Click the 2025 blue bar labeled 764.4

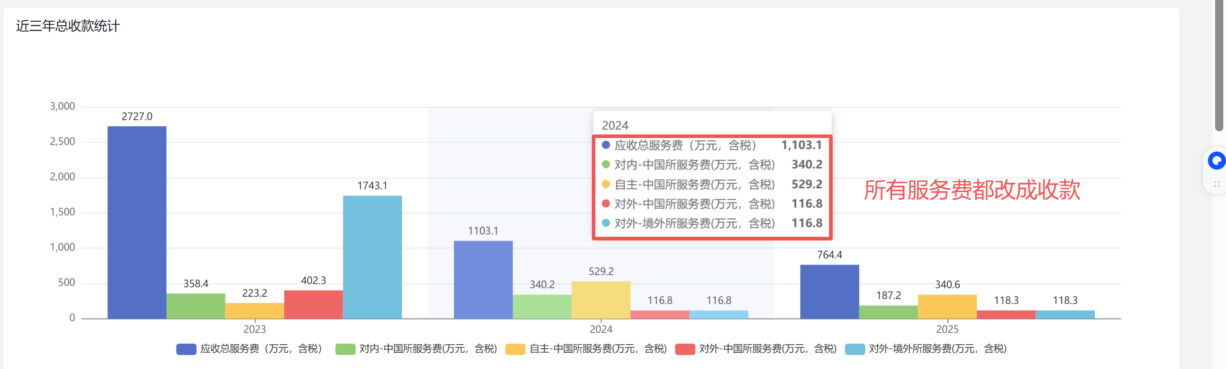(x=830, y=291)
